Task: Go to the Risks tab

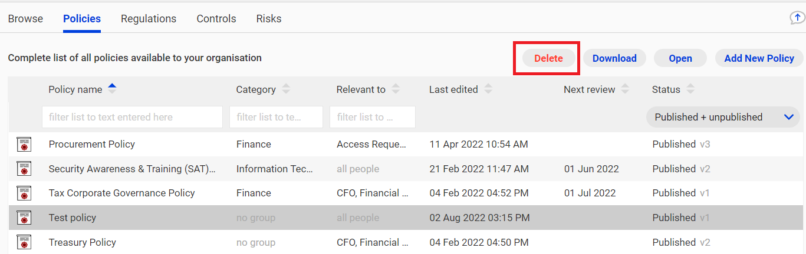Action: (x=269, y=19)
